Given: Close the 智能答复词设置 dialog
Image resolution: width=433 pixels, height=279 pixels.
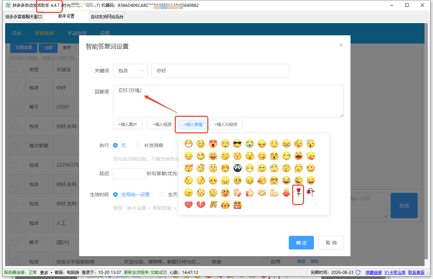Looking at the screenshot, I should tap(341, 45).
